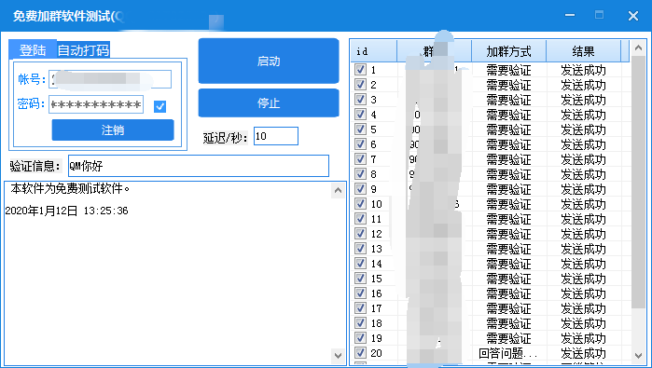
Task: Click the log line 本软件为免费测试软件
Action: 70,189
